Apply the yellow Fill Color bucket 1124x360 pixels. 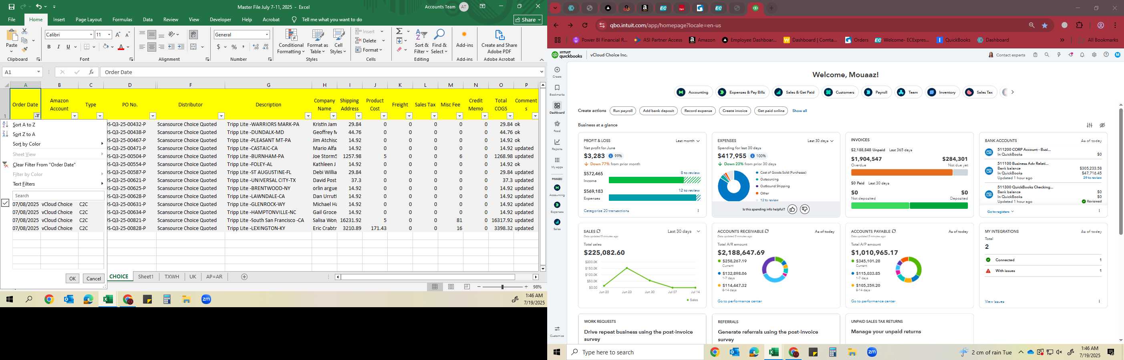(106, 47)
